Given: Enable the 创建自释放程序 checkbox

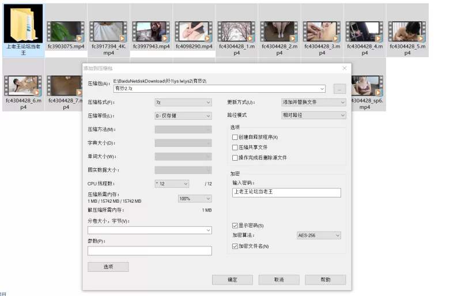Looking at the screenshot, I should coord(235,137).
